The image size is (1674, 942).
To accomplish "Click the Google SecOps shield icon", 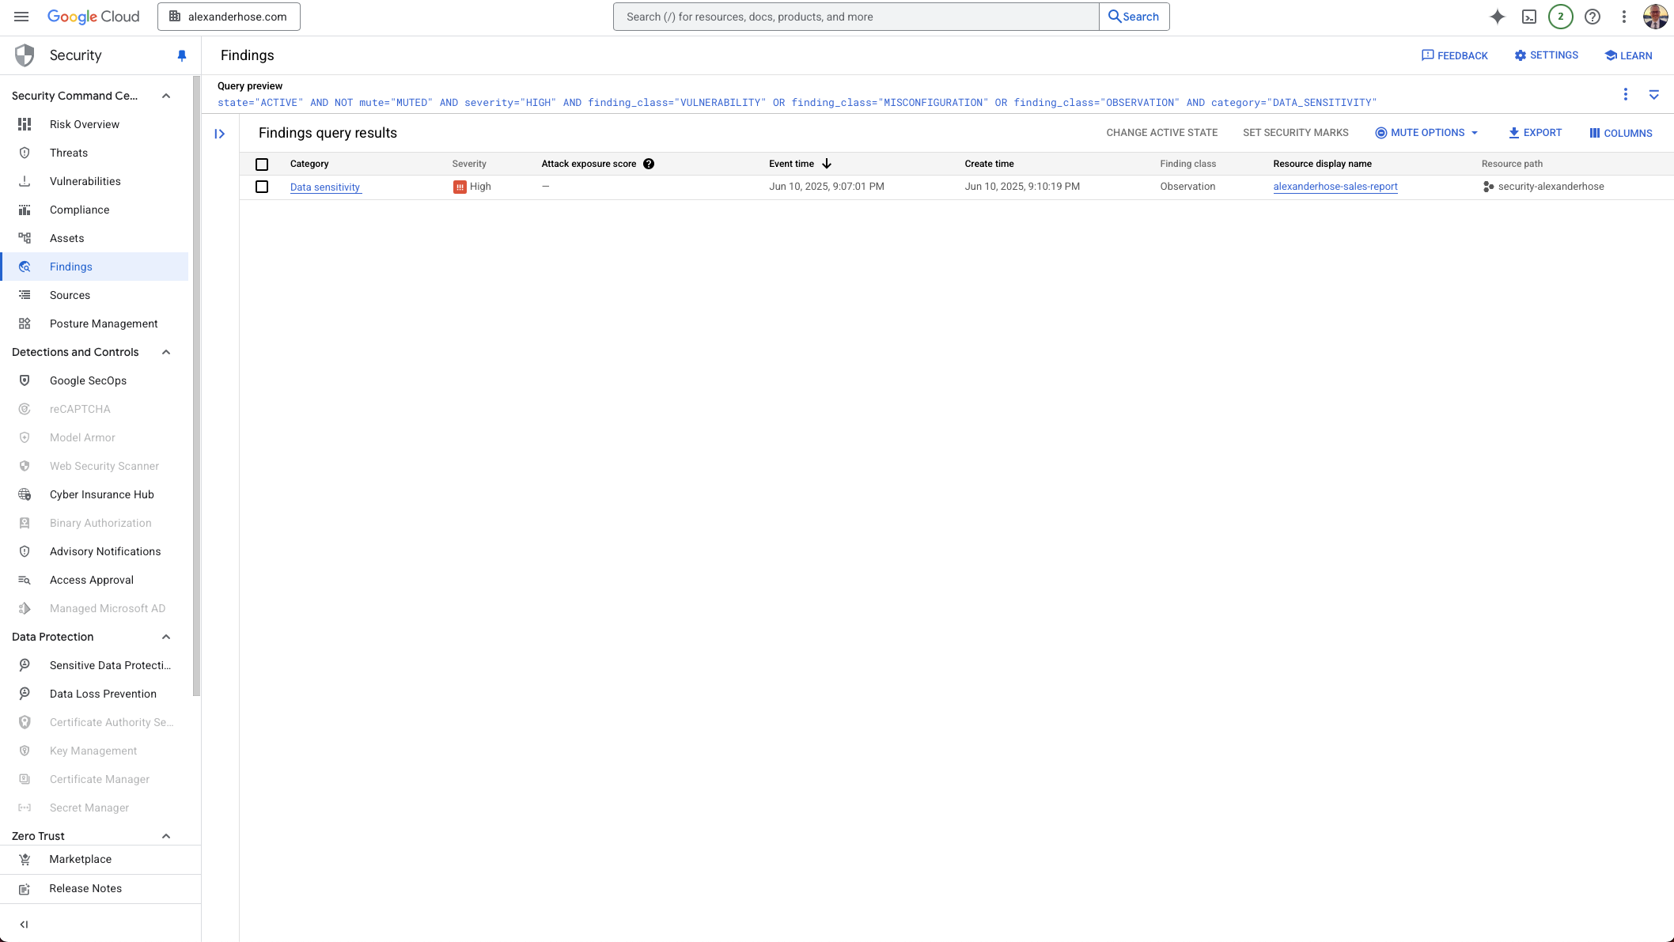I will 25,380.
